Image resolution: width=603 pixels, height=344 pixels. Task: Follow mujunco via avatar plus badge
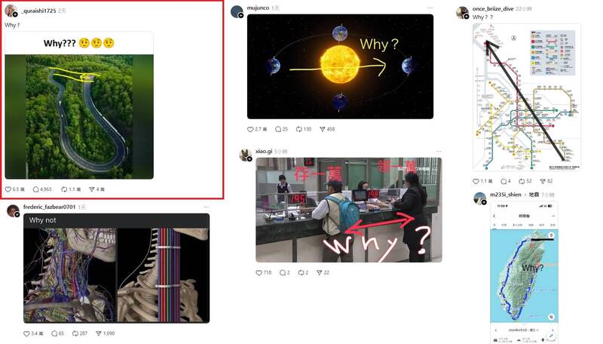click(240, 15)
